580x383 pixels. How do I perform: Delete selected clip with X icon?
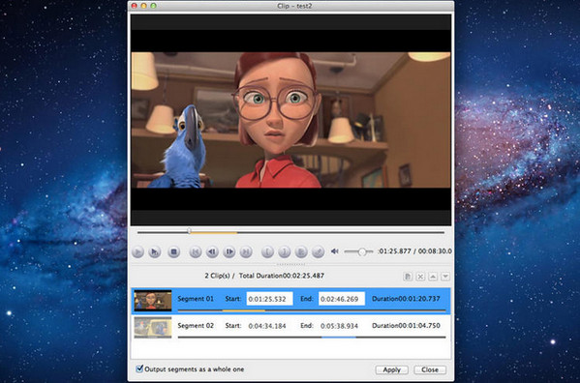pyautogui.click(x=420, y=277)
